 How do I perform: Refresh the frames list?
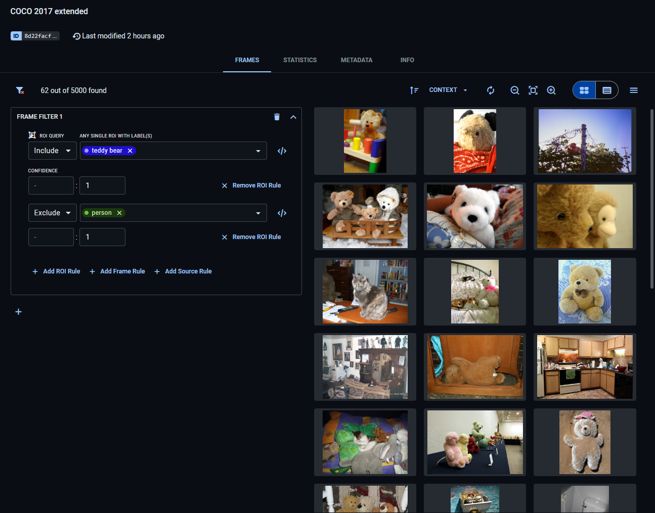click(x=490, y=90)
